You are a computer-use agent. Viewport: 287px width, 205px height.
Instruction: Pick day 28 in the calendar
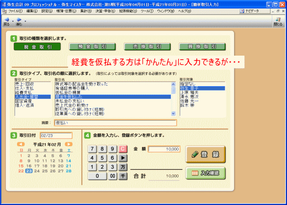(69, 171)
